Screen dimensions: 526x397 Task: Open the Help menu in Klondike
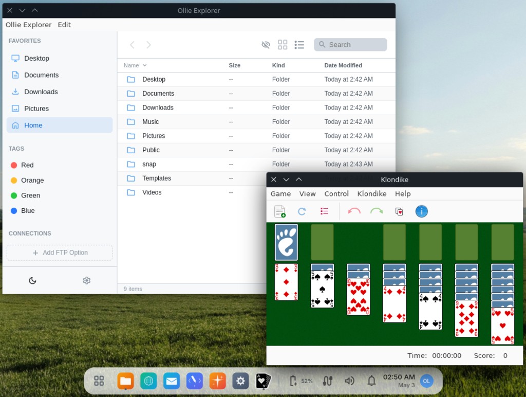(403, 194)
